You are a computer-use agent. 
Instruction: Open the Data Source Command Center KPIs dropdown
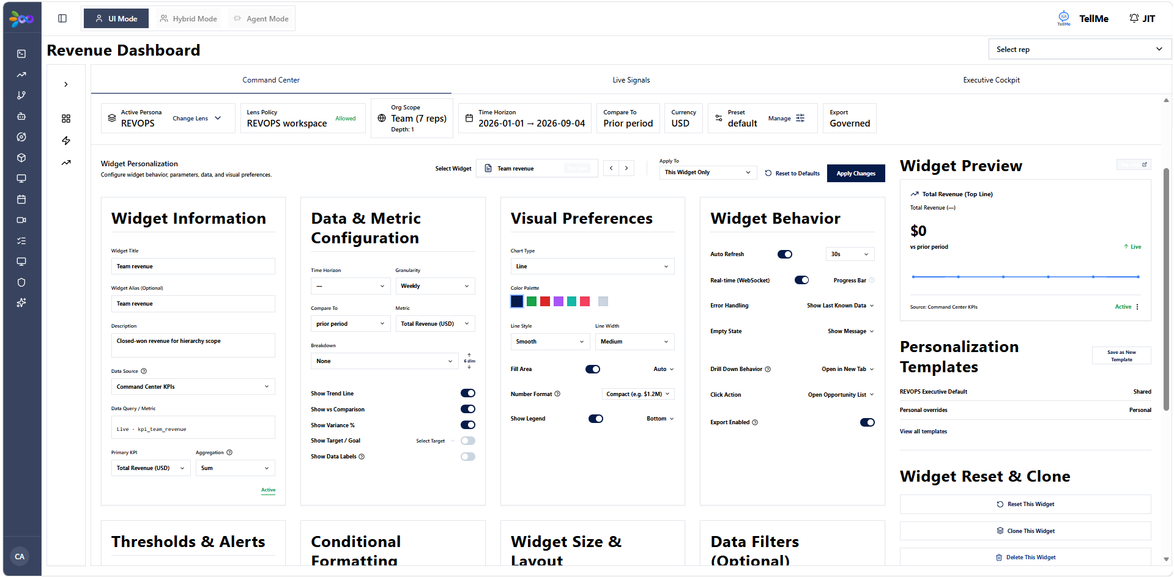click(193, 387)
